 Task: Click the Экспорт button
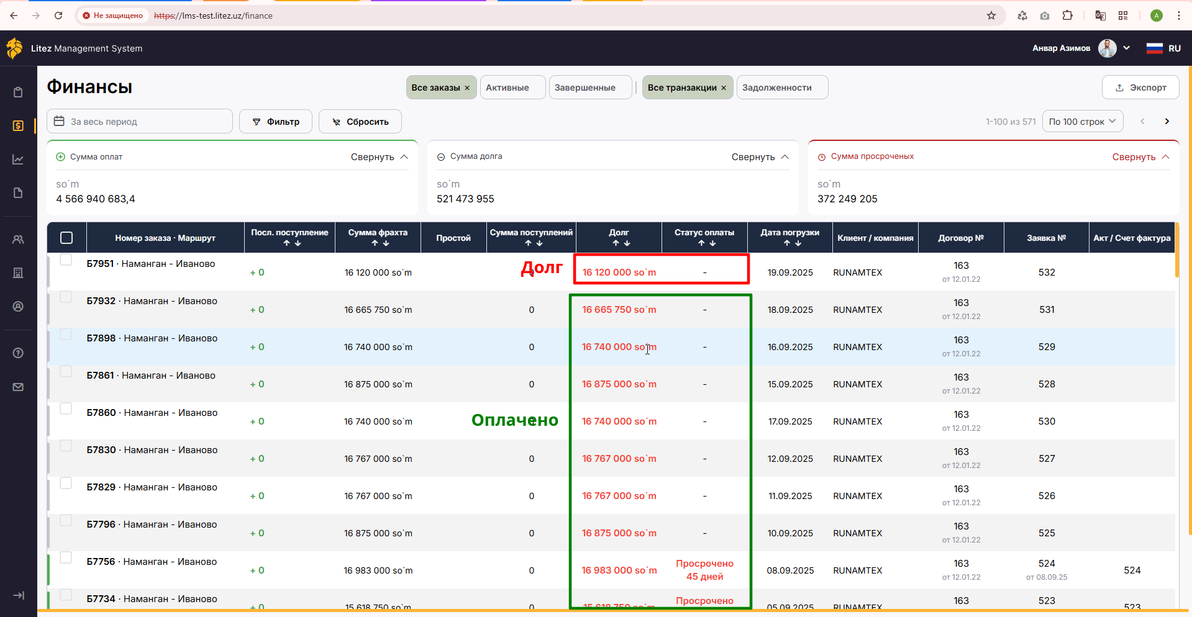pyautogui.click(x=1140, y=88)
